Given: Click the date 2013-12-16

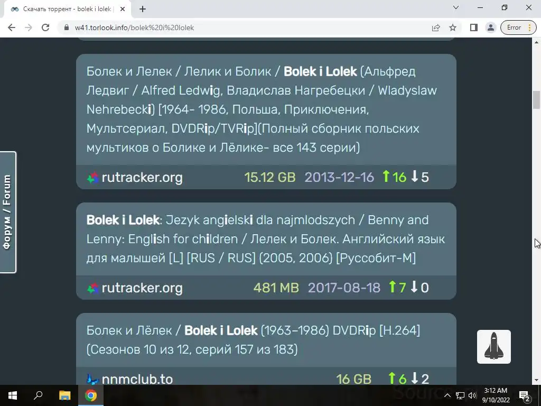Looking at the screenshot, I should tap(339, 178).
